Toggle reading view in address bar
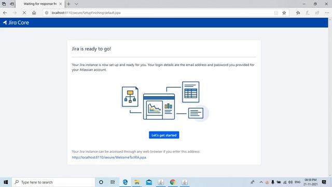The image size is (332, 187). pos(276,12)
